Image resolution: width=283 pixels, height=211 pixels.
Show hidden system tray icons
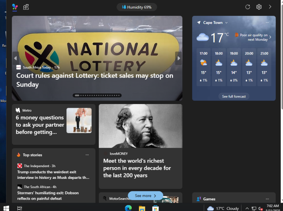tap(247, 208)
